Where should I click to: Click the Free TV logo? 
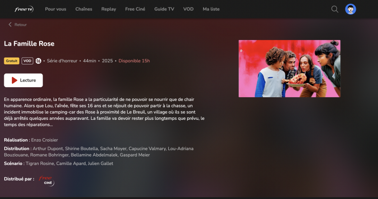point(24,9)
